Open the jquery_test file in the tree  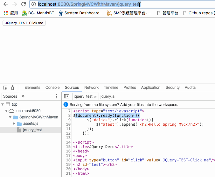click(x=32, y=130)
